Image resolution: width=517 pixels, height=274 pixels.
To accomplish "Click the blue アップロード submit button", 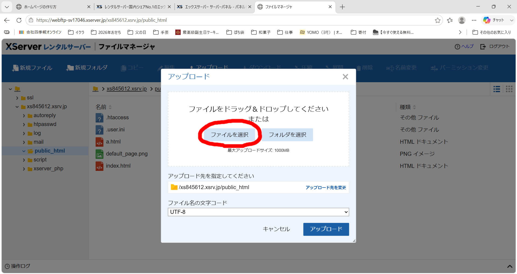I will click(326, 229).
